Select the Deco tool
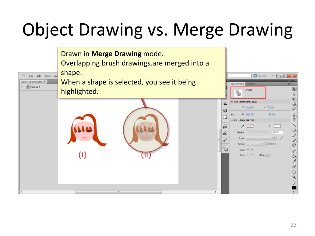The height and width of the screenshot is (236, 315). tap(294, 145)
